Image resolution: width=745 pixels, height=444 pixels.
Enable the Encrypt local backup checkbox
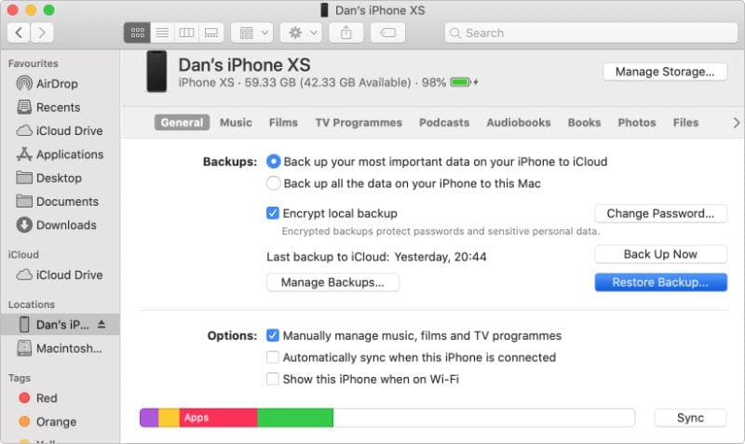pos(273,213)
